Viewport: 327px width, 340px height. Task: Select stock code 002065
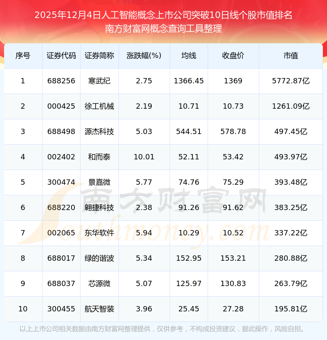(x=61, y=233)
